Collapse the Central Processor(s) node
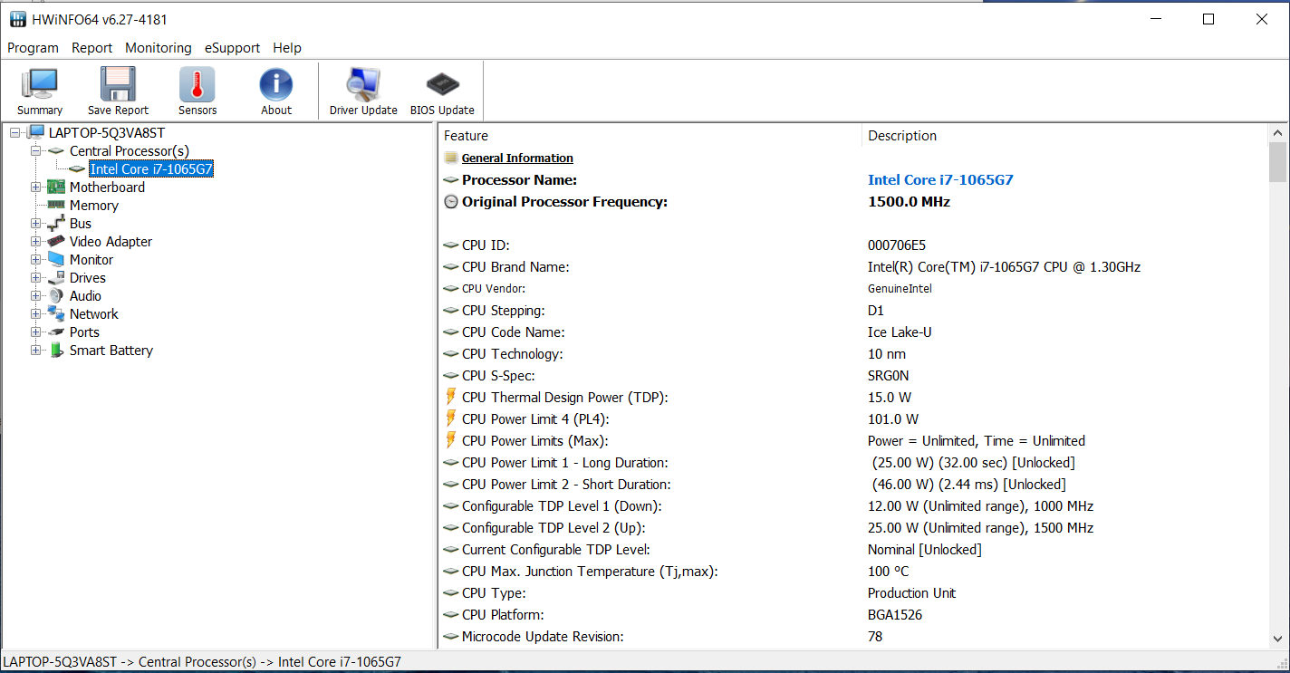Image resolution: width=1290 pixels, height=673 pixels. (36, 151)
